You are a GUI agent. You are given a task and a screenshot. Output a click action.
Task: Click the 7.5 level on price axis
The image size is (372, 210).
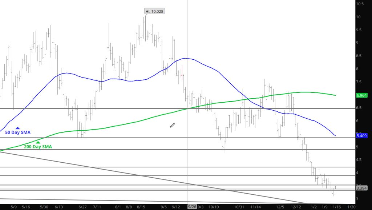click(x=360, y=82)
